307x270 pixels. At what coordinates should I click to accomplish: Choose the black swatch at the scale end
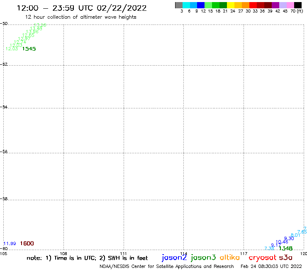point(297,5)
